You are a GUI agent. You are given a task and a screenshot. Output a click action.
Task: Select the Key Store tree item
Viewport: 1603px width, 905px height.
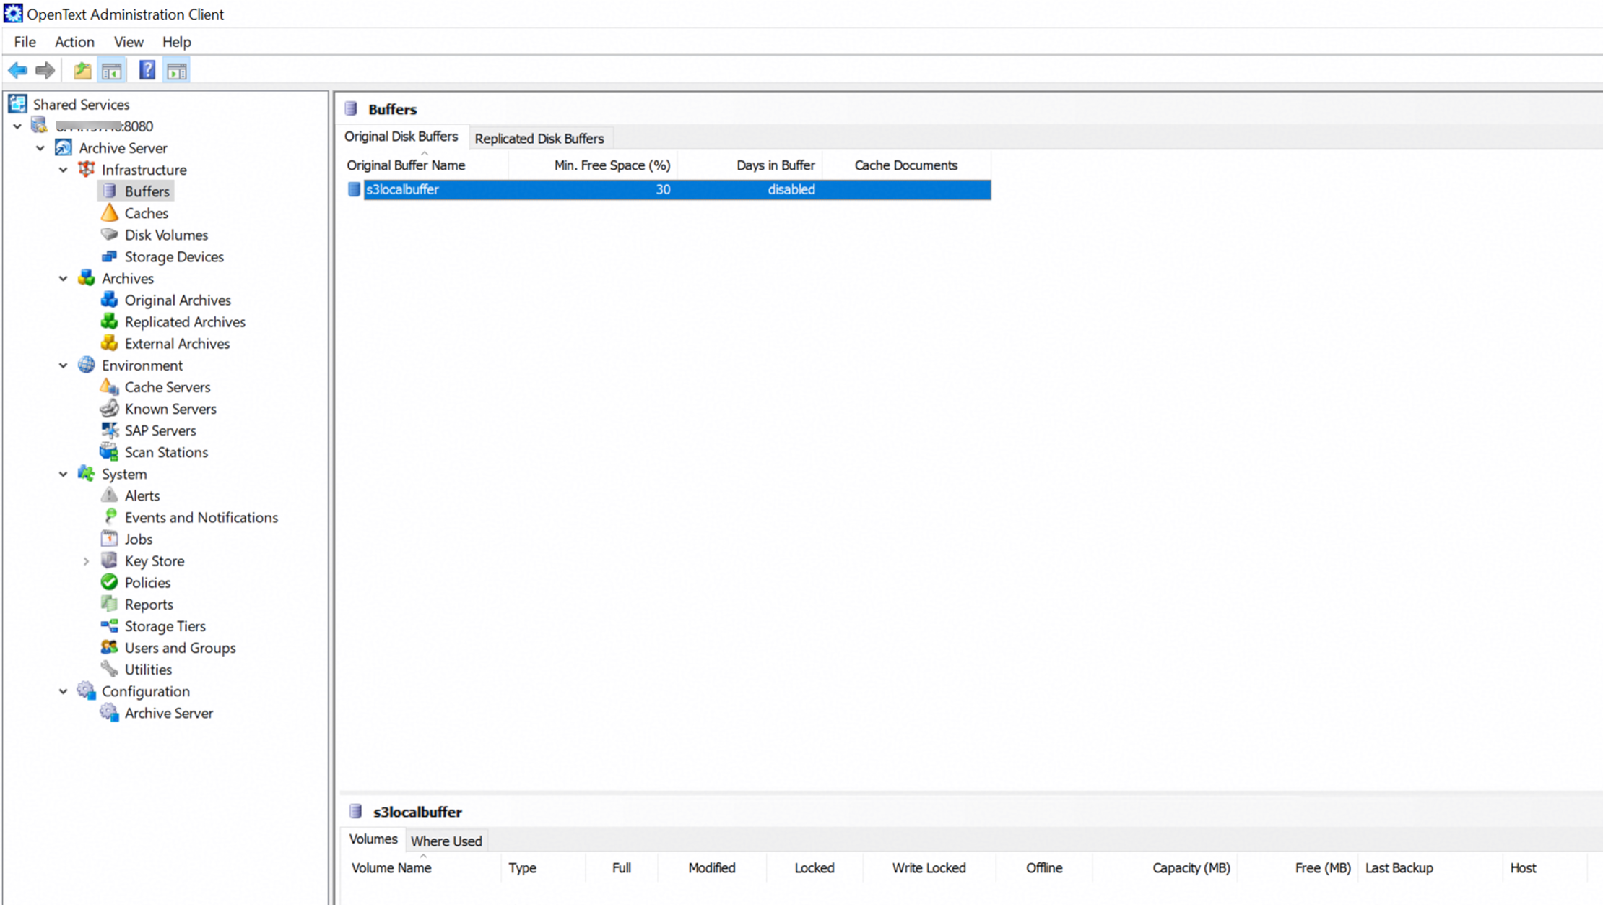[154, 561]
